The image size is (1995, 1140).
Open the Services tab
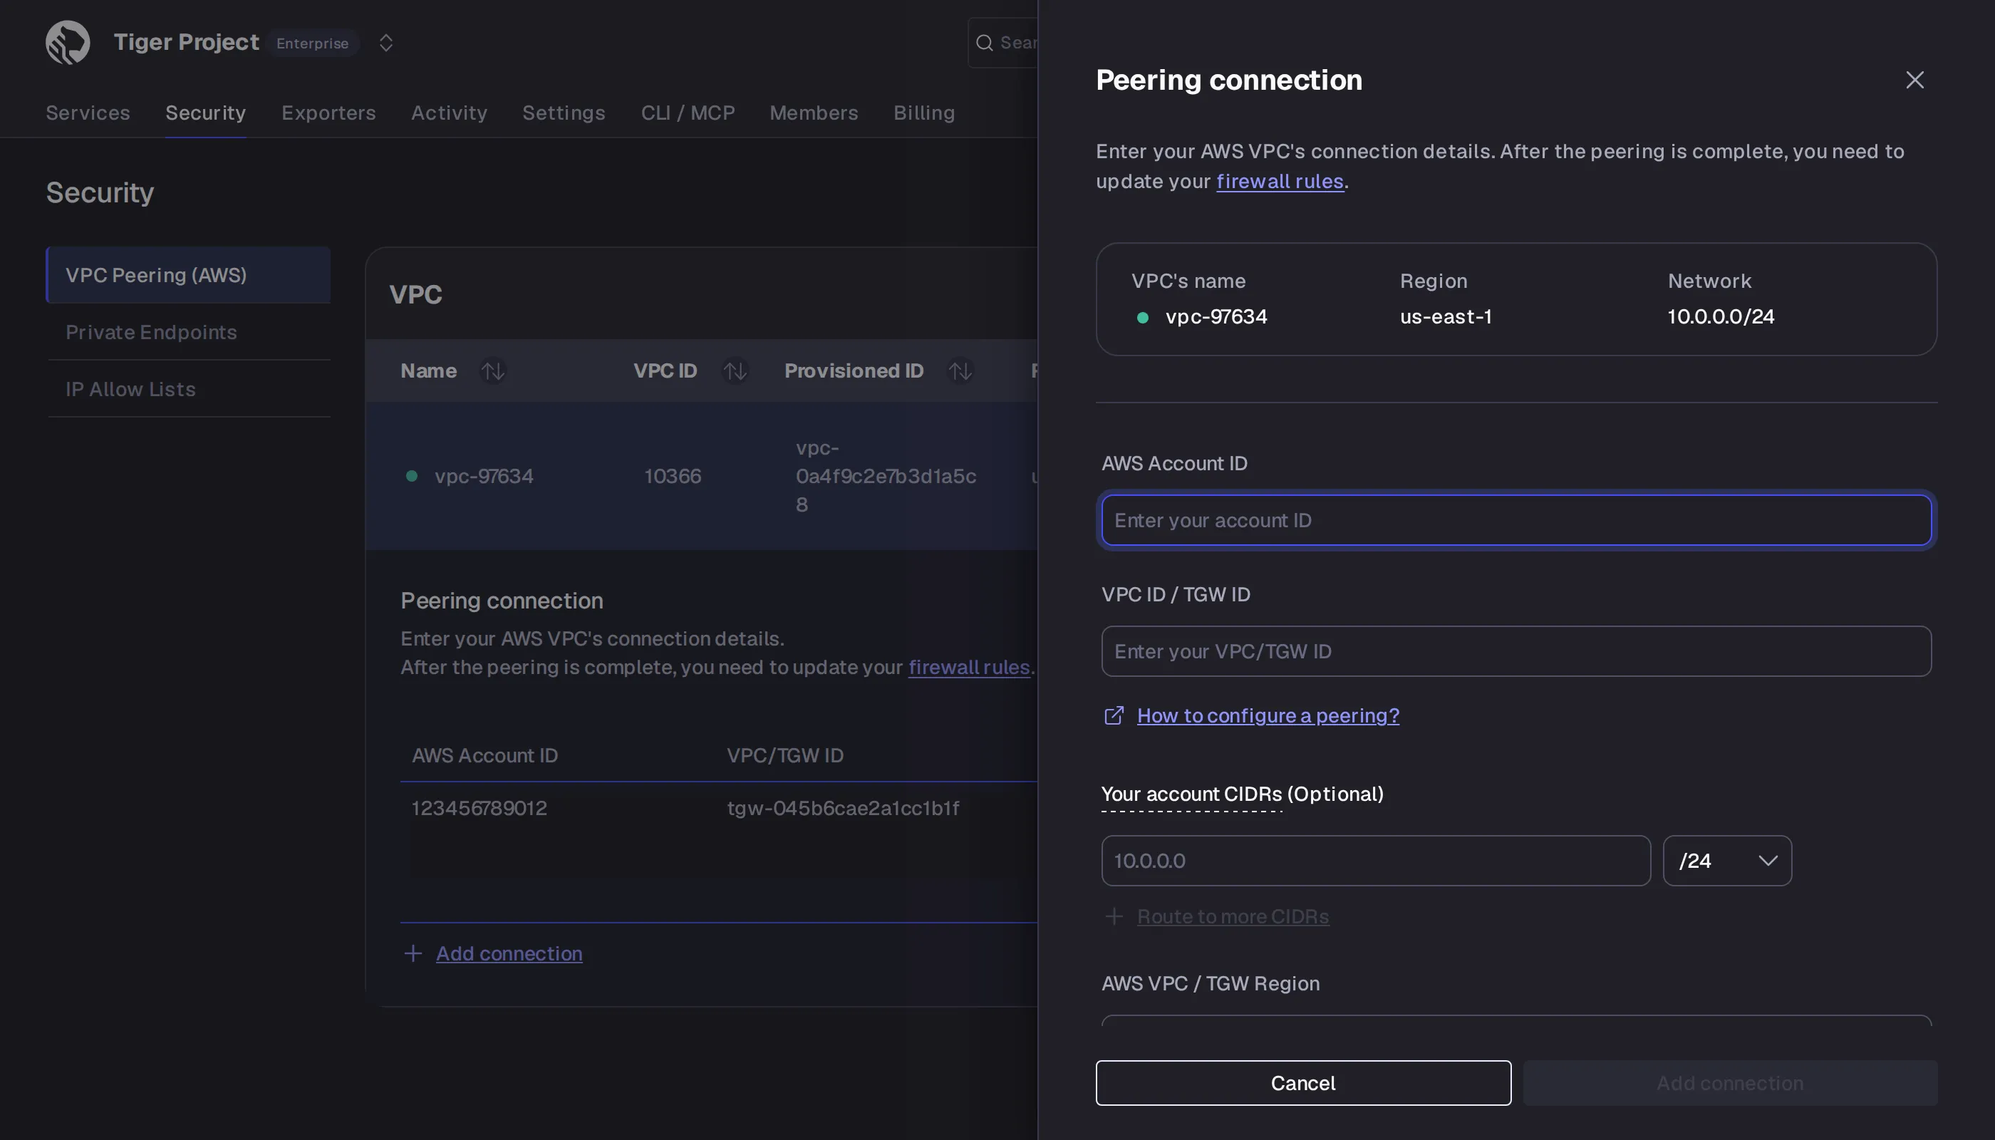point(88,113)
